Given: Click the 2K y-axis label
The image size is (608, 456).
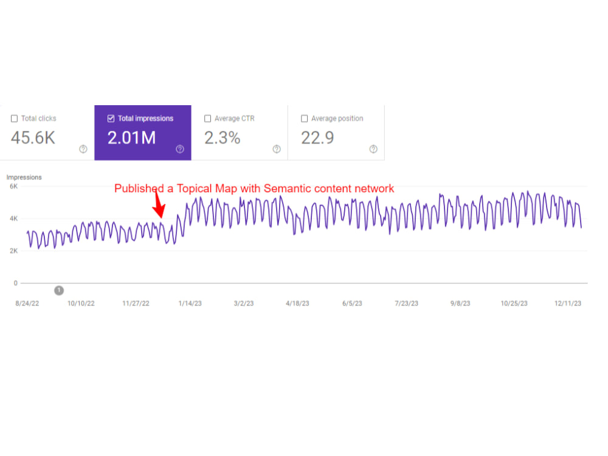Looking at the screenshot, I should 13,251.
